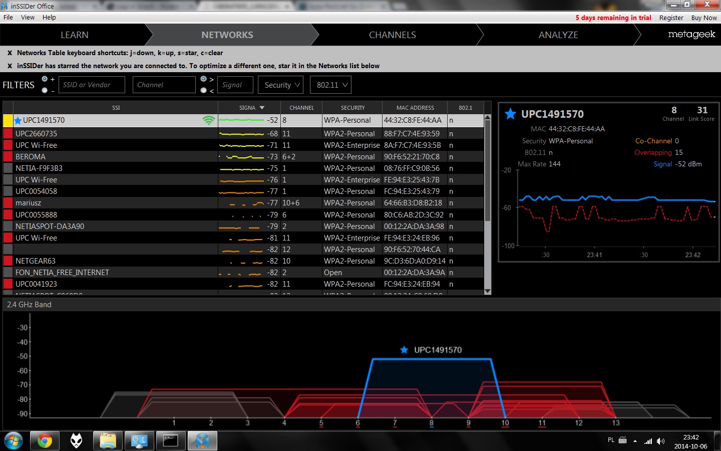Viewport: 721px width, 451px height.
Task: Sort by the SSID column header
Action: 116,108
